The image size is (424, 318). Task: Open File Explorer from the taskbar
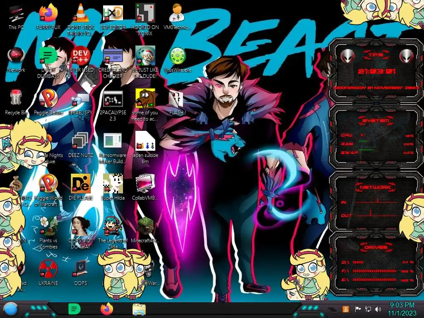139,309
